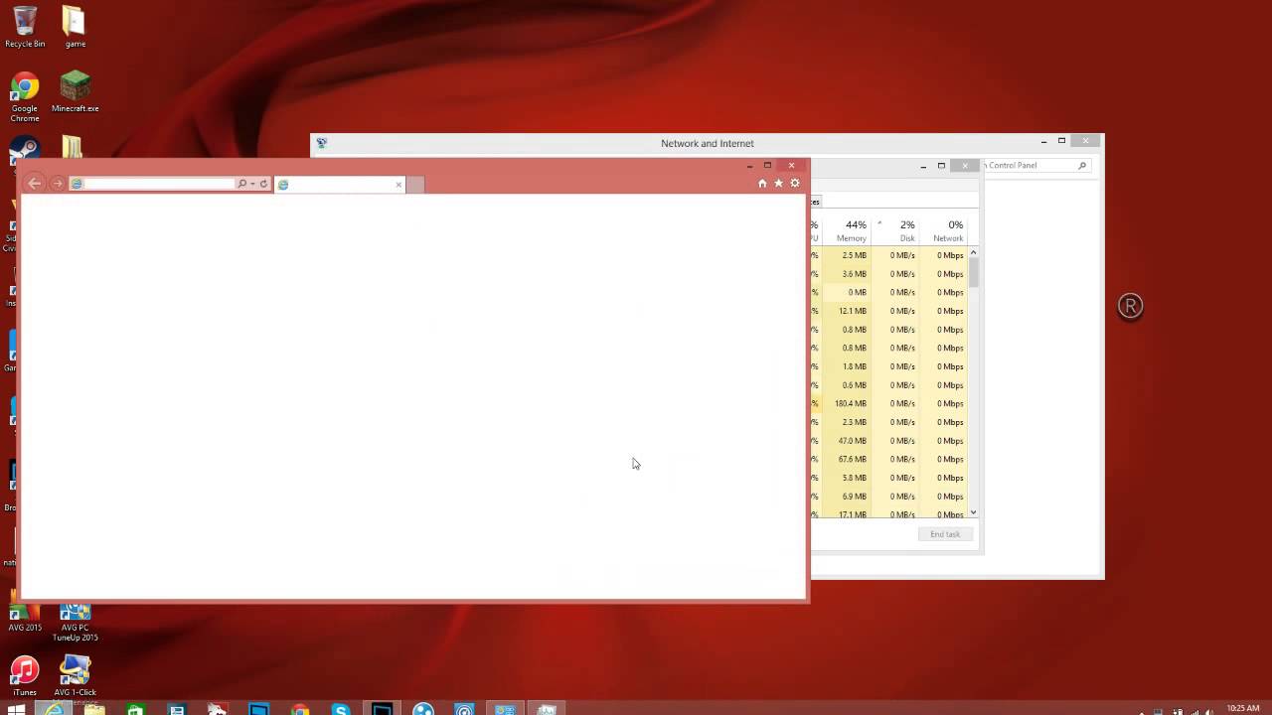The width and height of the screenshot is (1272, 715).
Task: Select the blank Internet Explorer tab
Action: pyautogui.click(x=339, y=184)
